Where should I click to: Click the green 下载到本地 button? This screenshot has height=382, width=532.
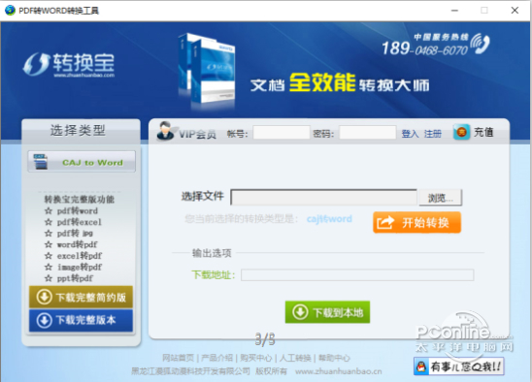point(327,312)
